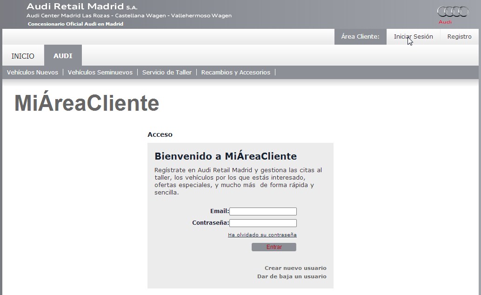Switch to the INICIO tab
Screen dimensions: 481x295
[23, 56]
